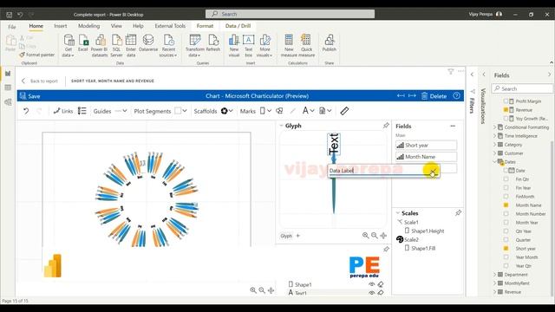
Task: Open the Data / Drill tab
Action: pos(238,26)
